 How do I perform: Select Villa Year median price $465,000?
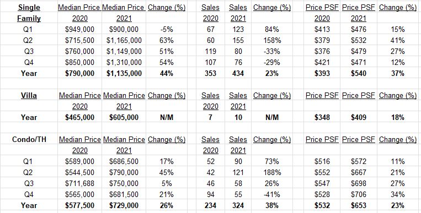[79, 117]
